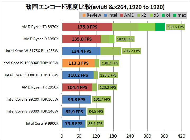Click the Intel Xeon W-3175X PL1:255W label
The height and width of the screenshot is (140, 190).
click(32, 51)
